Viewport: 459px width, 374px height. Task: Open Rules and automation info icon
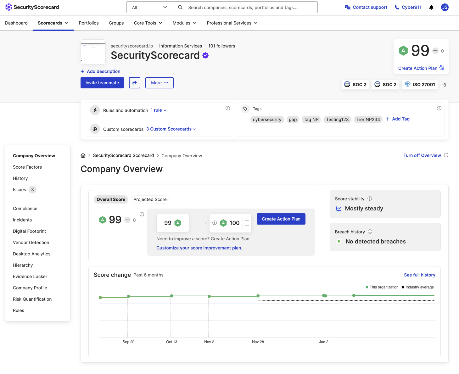(228, 108)
